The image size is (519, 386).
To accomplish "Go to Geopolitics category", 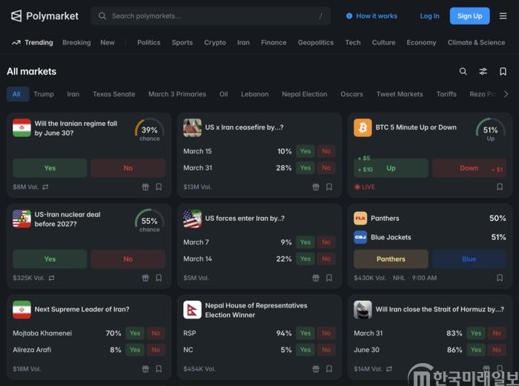I will [316, 43].
